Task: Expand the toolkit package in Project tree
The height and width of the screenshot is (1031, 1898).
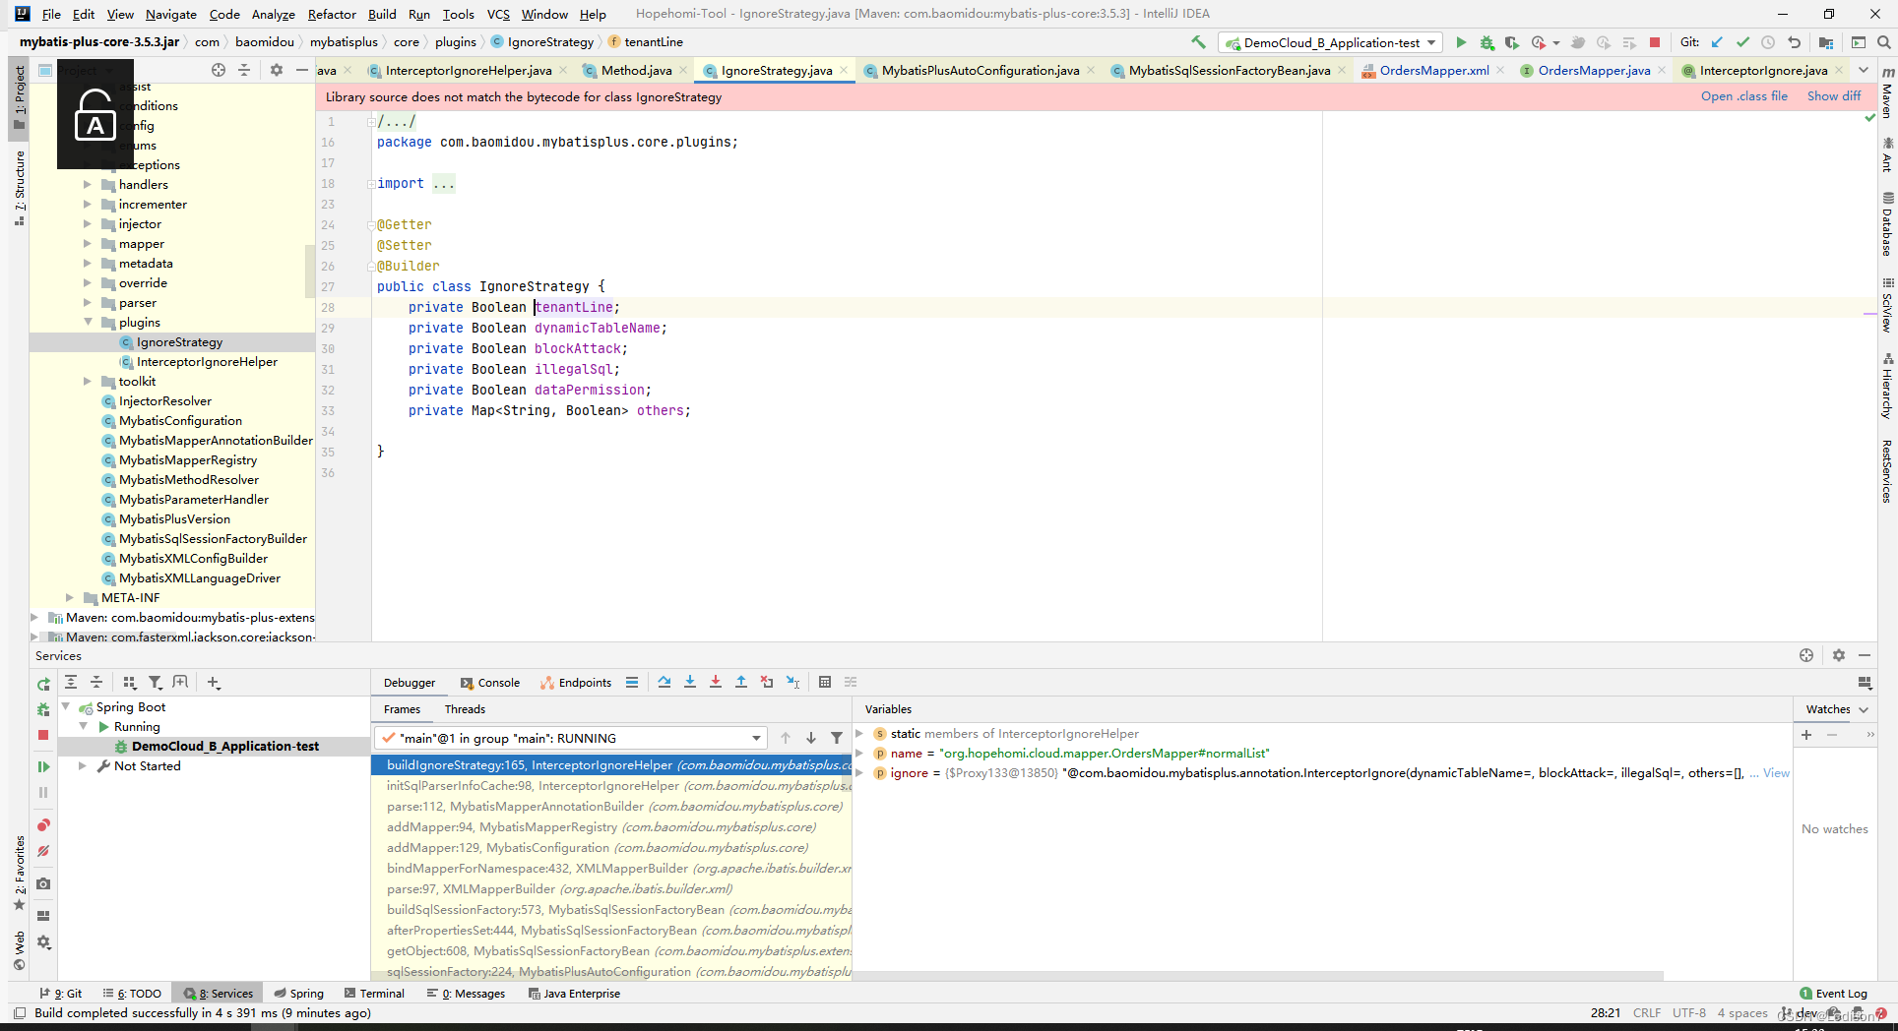Action: [x=87, y=382]
